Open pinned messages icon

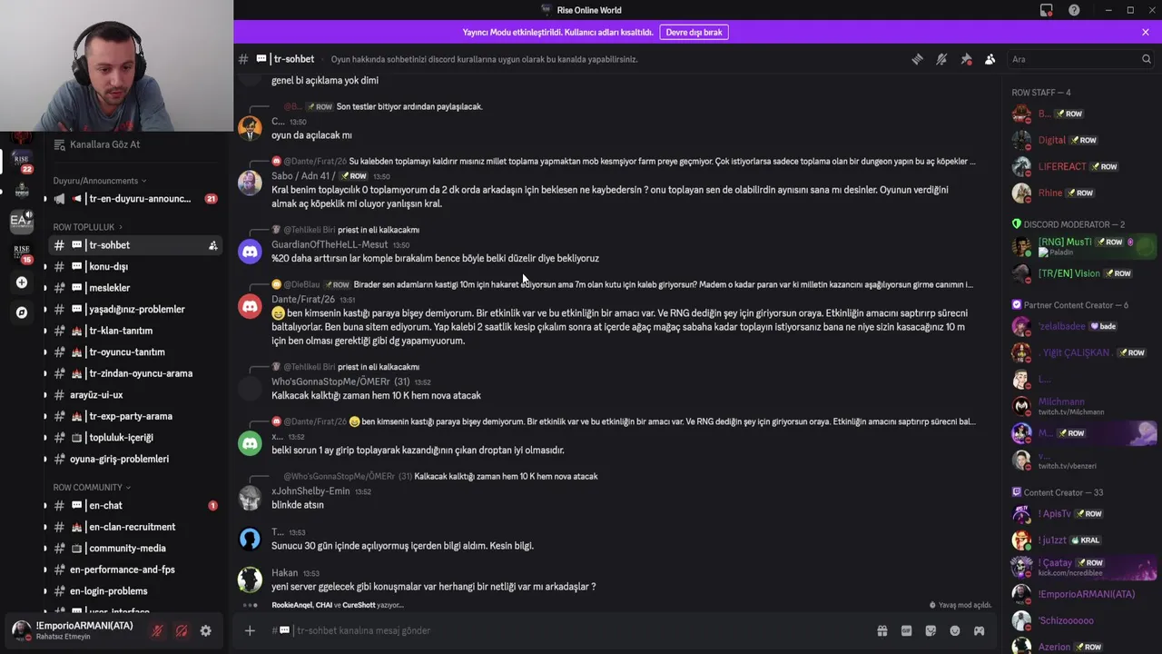pos(966,59)
